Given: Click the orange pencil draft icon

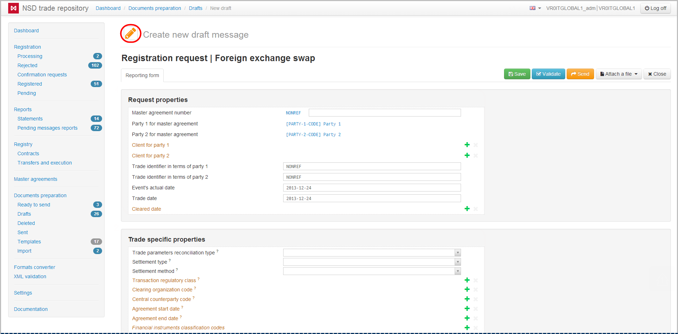Looking at the screenshot, I should coord(130,34).
